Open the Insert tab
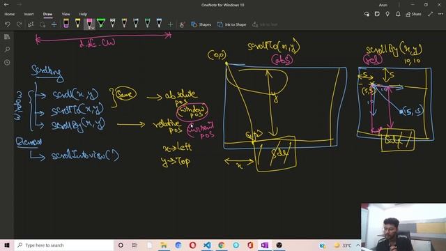Screen dimensions: 446x251 29,14
